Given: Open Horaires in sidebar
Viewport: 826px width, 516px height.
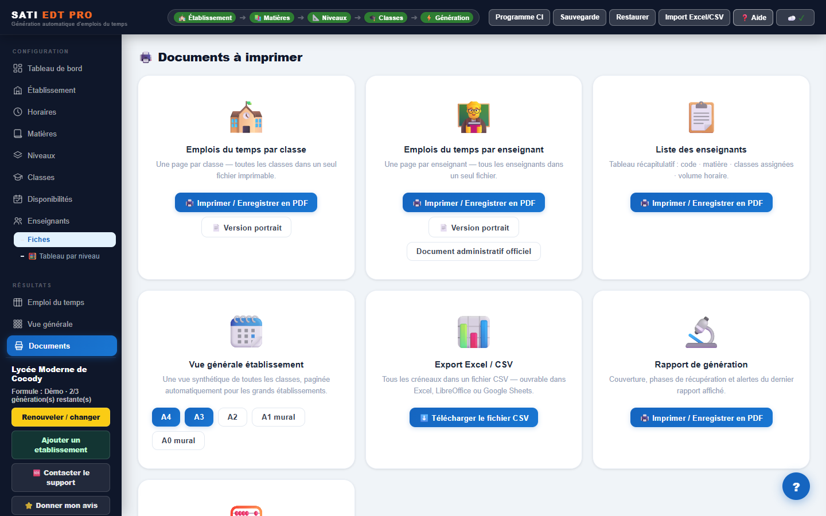Looking at the screenshot, I should coord(62,112).
